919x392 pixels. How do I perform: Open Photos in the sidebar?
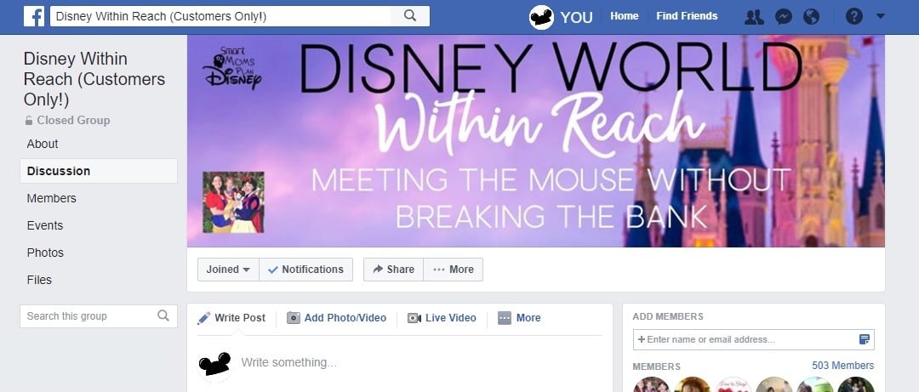pyautogui.click(x=45, y=253)
